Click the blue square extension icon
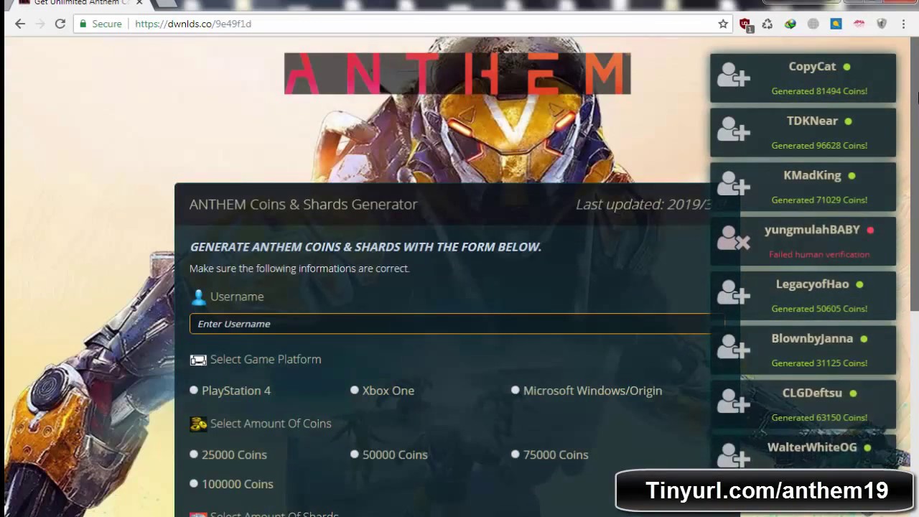This screenshot has height=517, width=919. 836,24
